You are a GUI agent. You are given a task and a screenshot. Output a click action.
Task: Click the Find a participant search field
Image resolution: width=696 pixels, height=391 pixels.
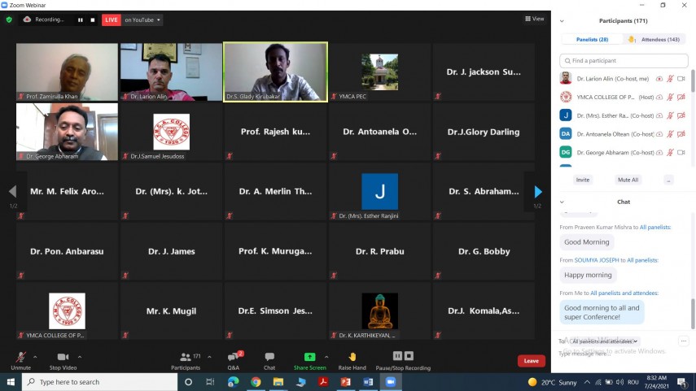click(x=624, y=61)
